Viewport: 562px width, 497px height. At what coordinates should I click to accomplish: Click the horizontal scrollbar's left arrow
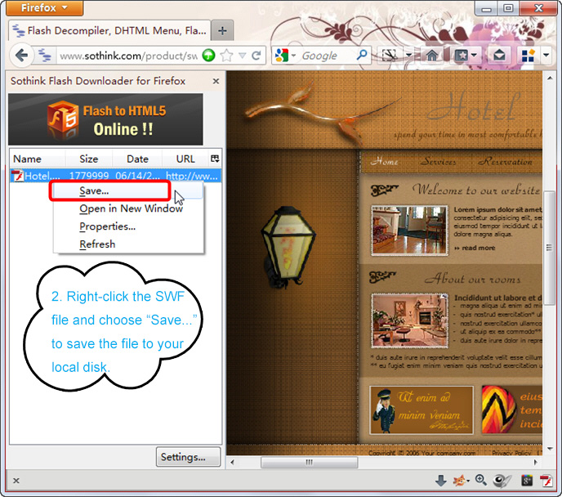point(232,462)
